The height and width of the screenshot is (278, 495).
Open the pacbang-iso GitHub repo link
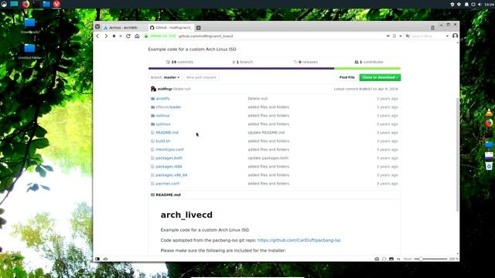[299, 240]
